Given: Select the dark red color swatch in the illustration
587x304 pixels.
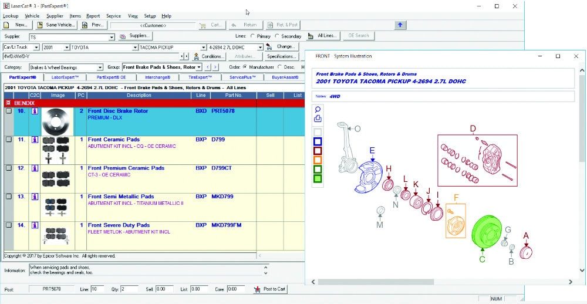Looking at the screenshot, I should coord(318,151).
